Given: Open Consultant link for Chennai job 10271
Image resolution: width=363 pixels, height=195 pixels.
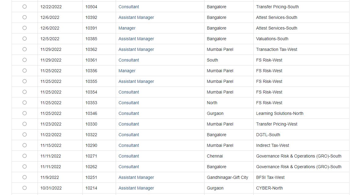Looking at the screenshot, I should [x=129, y=156].
